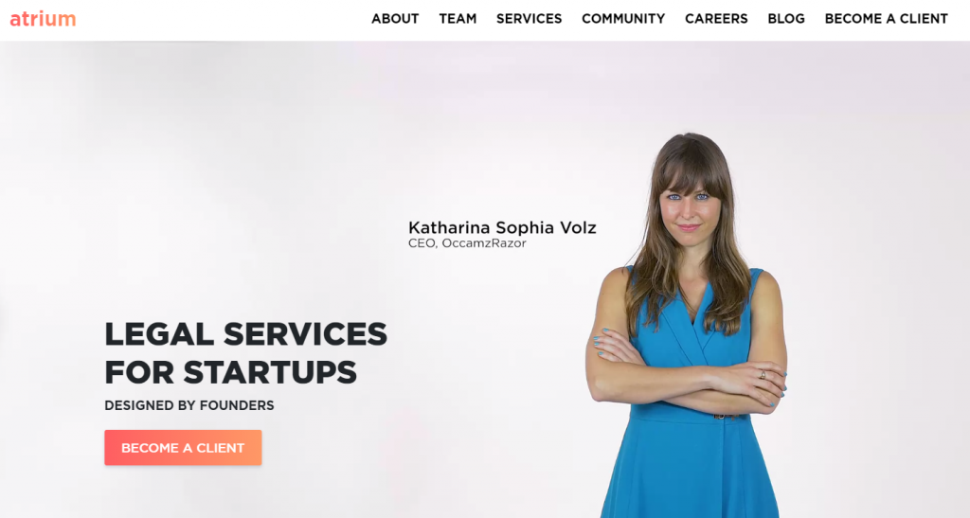
Task: Select COMMUNITY from the top navigation
Action: coord(623,19)
